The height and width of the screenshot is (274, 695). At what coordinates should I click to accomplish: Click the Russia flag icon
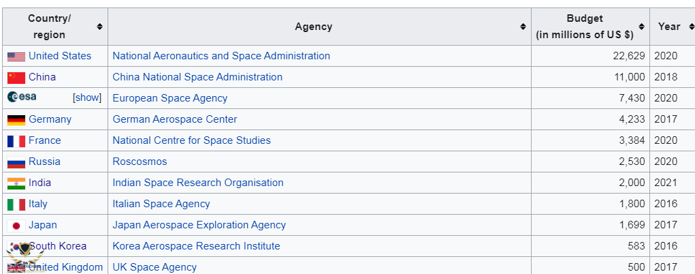pyautogui.click(x=16, y=162)
